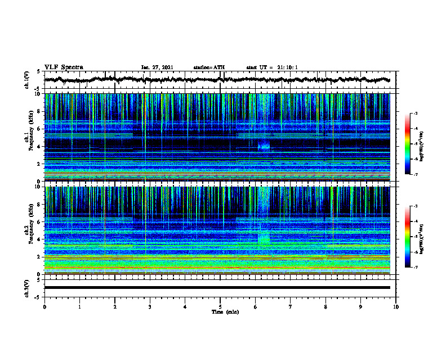Click the "-3" value on ch.2 colorbar
This screenshot has width=446, height=344.
point(416,206)
